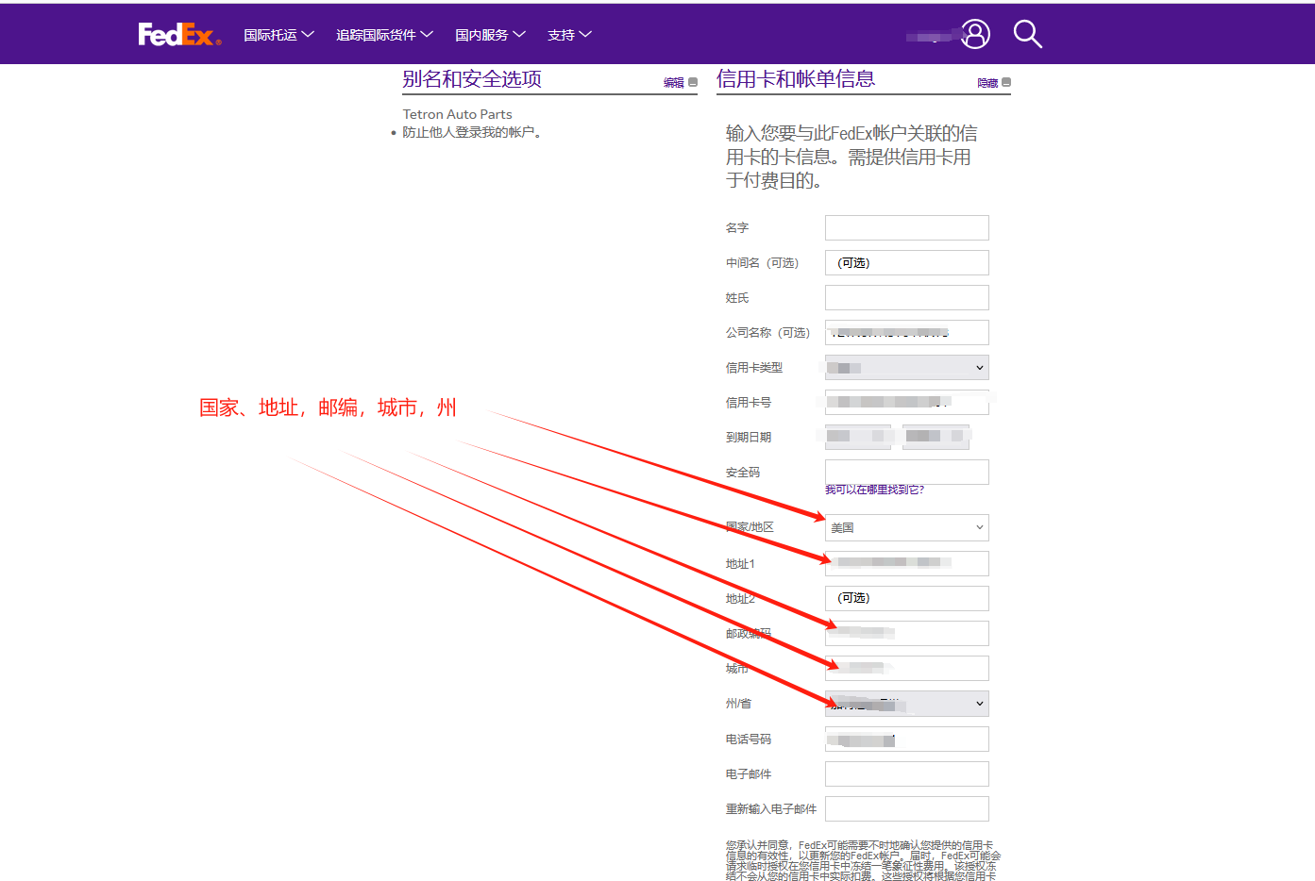Click the FedEx logo

click(179, 35)
